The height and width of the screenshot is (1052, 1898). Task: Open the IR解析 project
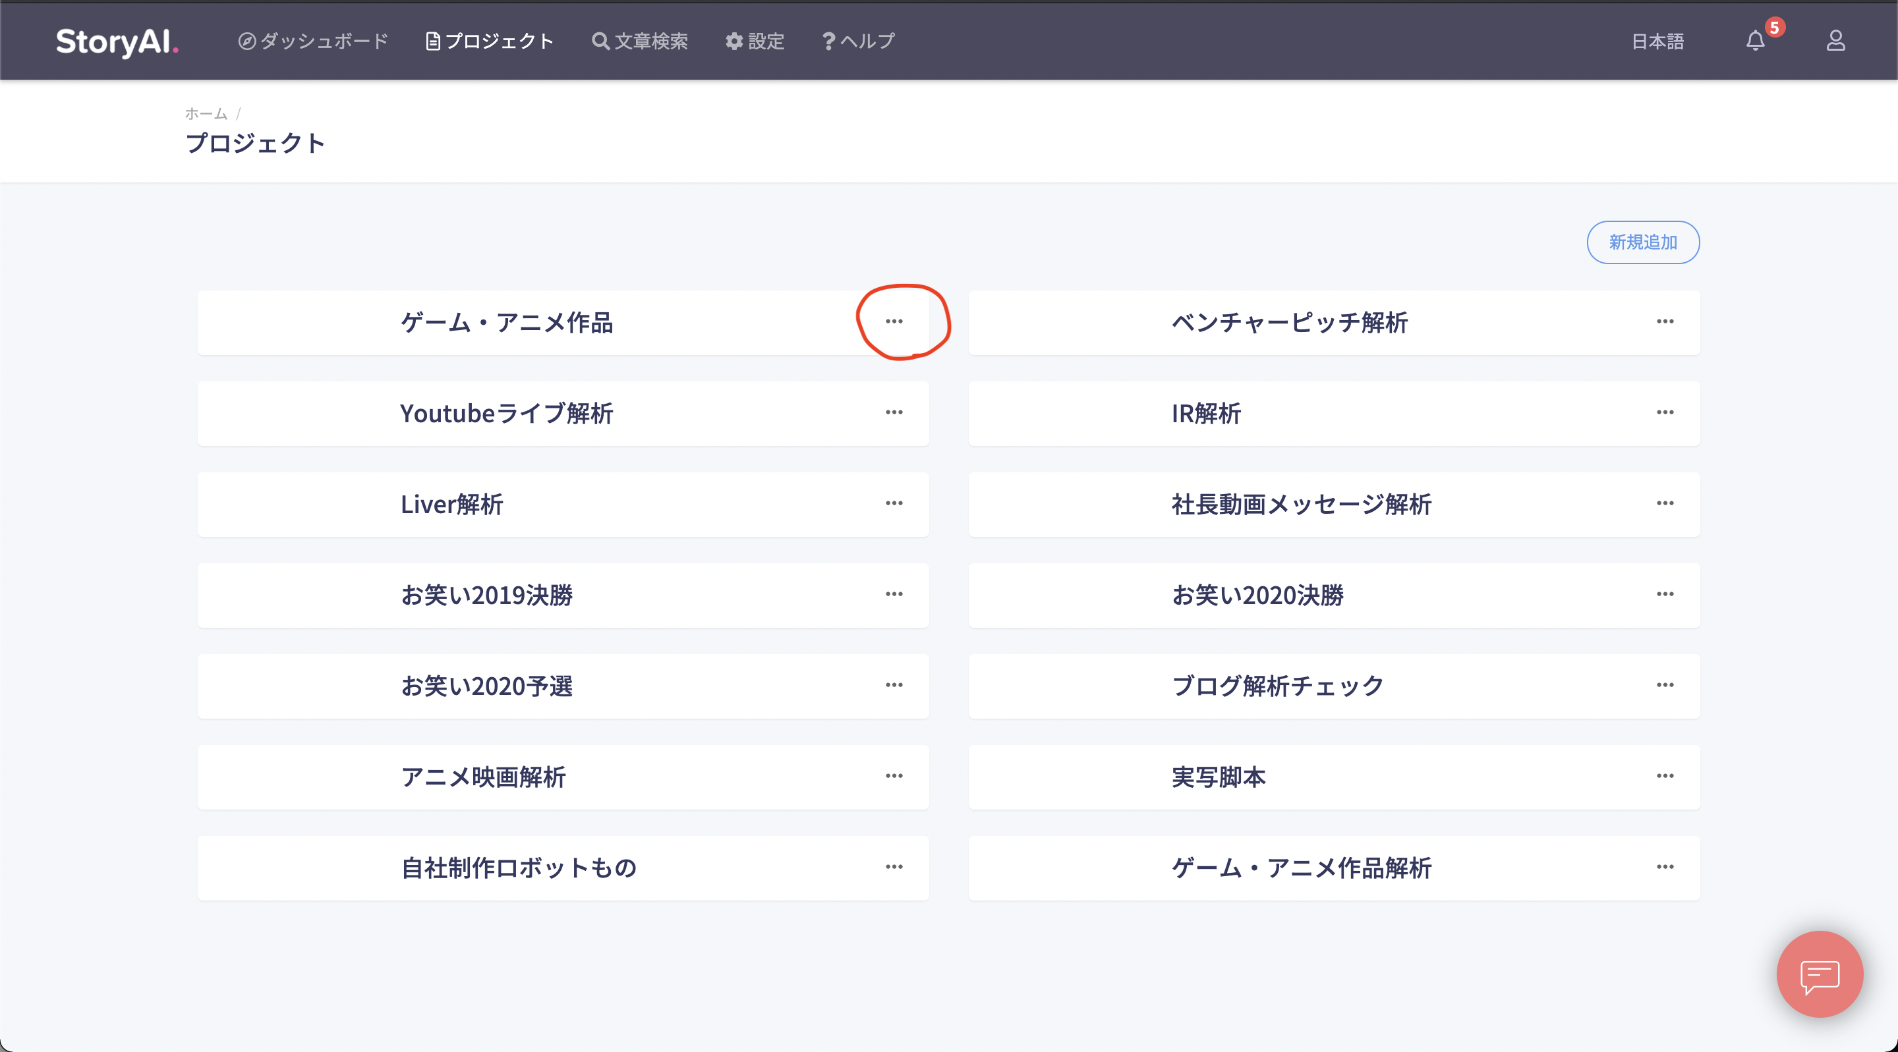tap(1206, 413)
